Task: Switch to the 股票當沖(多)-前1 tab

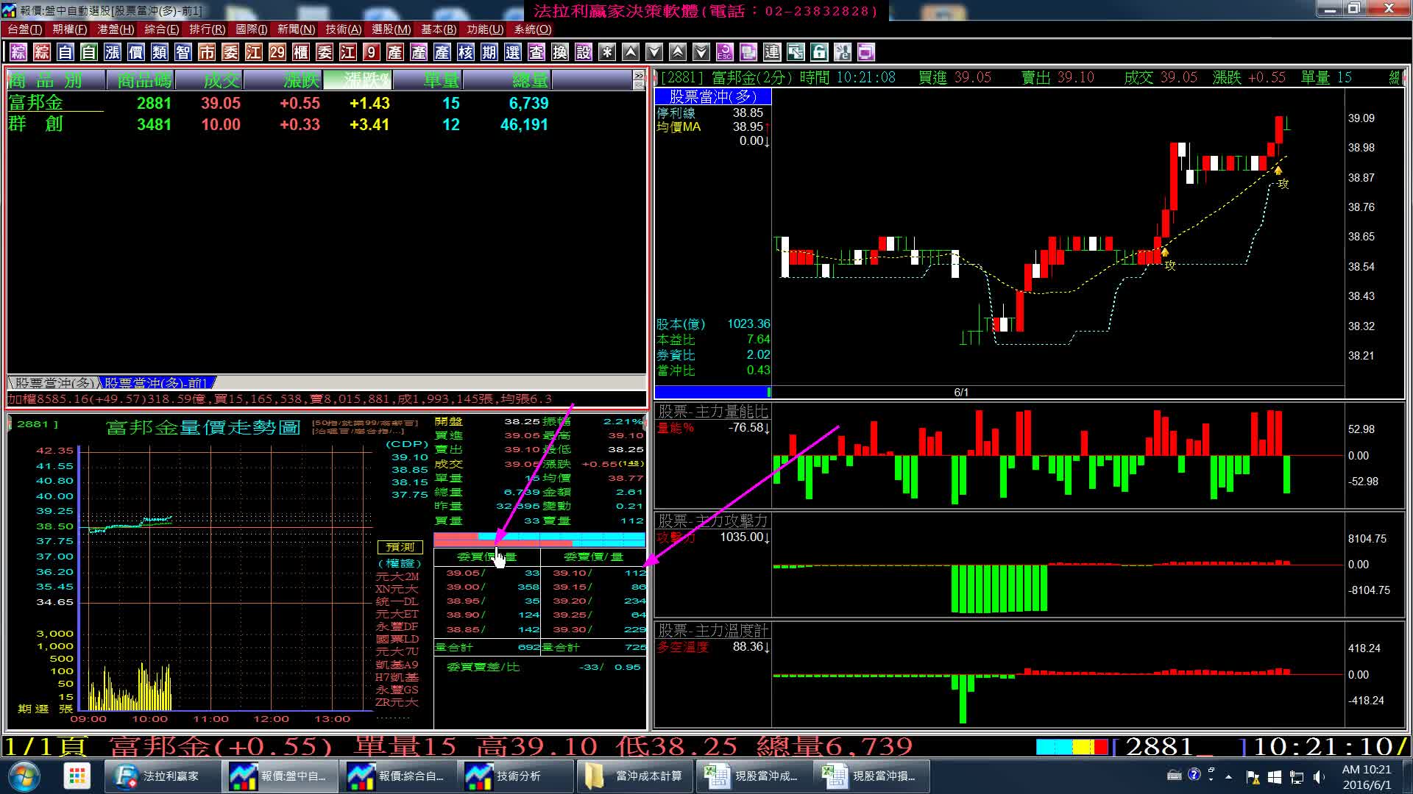Action: [156, 383]
